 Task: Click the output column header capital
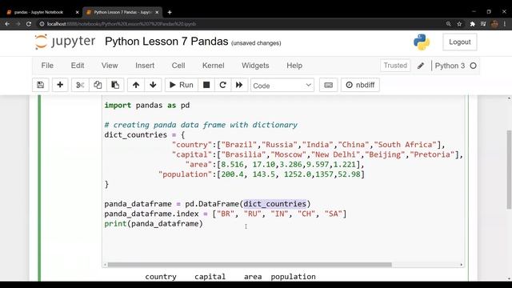click(x=210, y=277)
